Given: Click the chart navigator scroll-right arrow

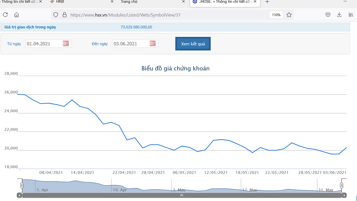Looking at the screenshot, I should coord(344,196).
